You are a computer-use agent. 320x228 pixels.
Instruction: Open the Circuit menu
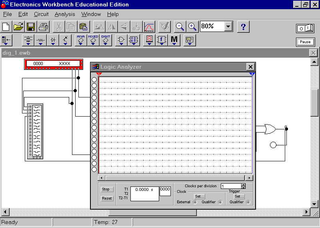(x=41, y=14)
